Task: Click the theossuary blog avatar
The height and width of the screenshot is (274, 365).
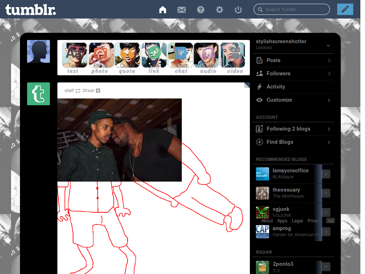Action: pos(262,193)
